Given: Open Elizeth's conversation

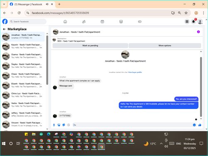Looking at the screenshot, I should (23, 85).
